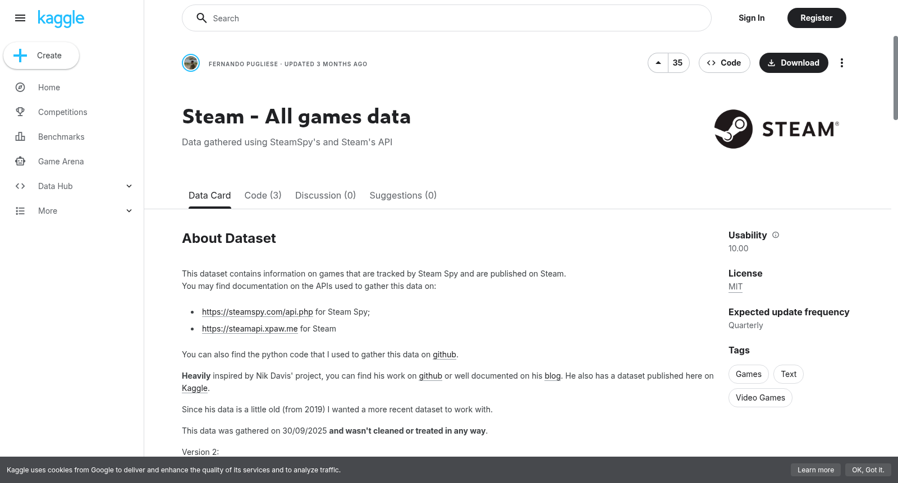Open the Discussion (0) tab
This screenshot has height=483, width=898.
(326, 195)
